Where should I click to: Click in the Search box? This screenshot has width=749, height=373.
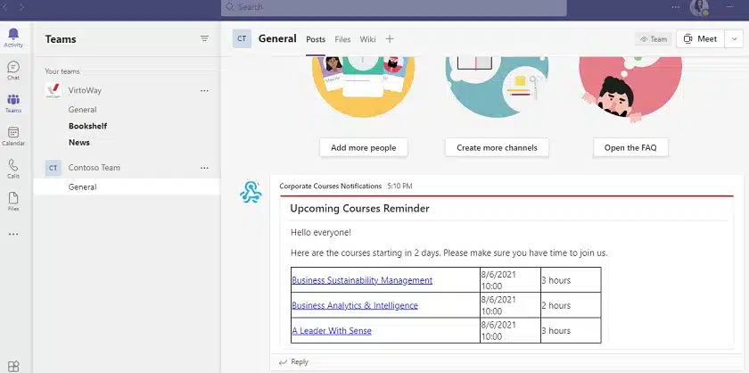click(x=394, y=7)
